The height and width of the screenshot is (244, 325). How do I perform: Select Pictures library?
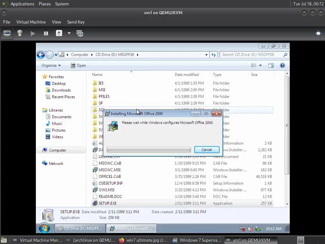click(59, 130)
